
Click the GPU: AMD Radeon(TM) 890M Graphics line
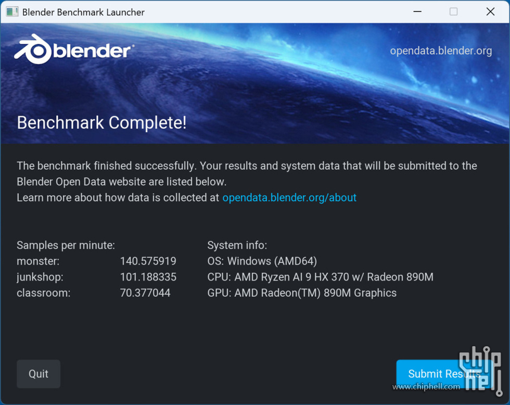[x=302, y=293]
